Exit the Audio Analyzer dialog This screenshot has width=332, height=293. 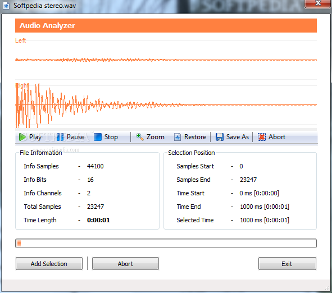point(287,264)
